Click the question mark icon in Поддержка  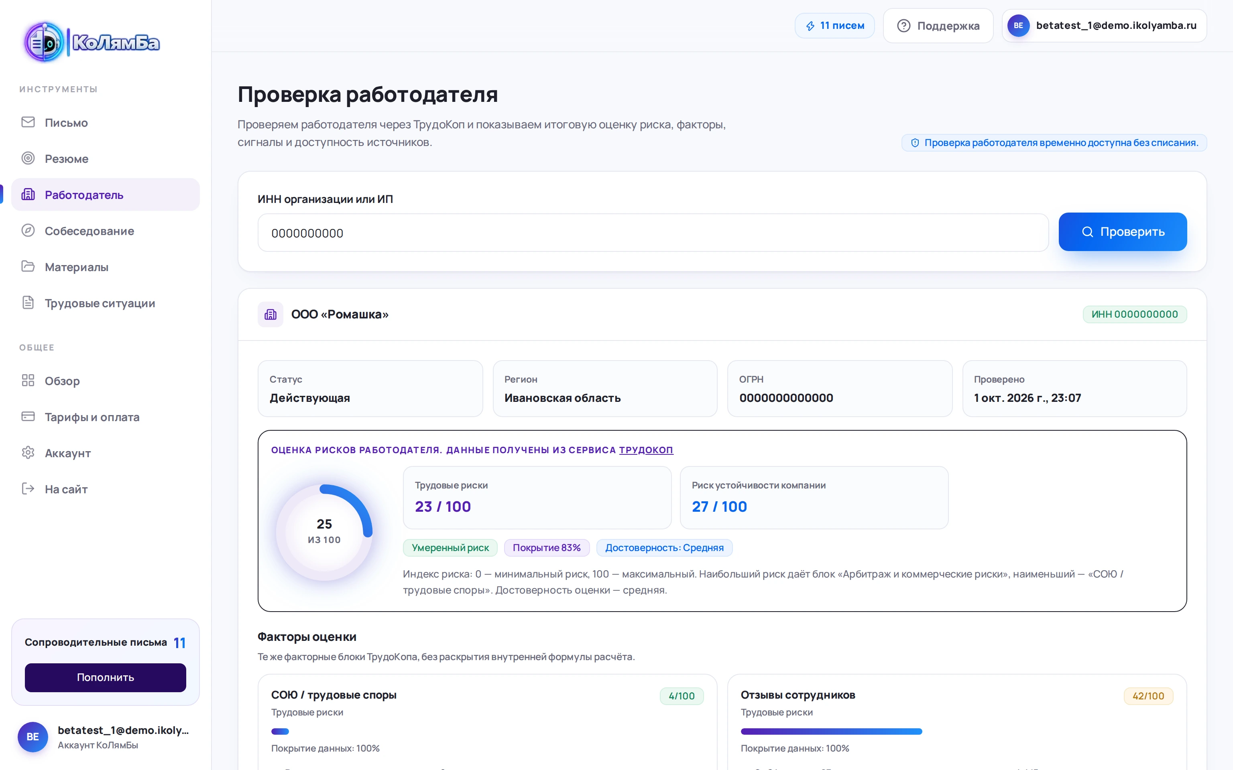pyautogui.click(x=903, y=26)
